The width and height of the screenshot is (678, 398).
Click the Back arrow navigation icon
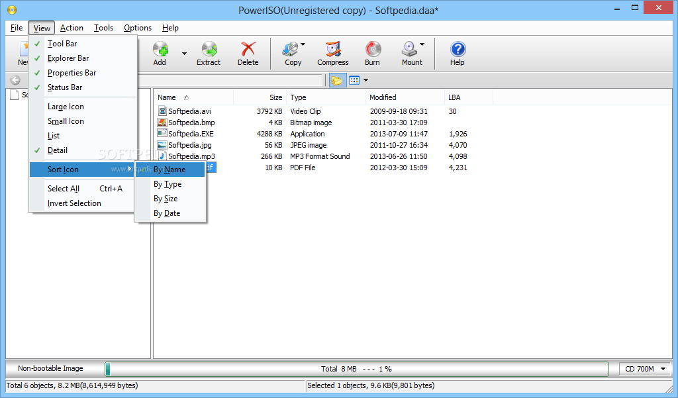pyautogui.click(x=15, y=80)
